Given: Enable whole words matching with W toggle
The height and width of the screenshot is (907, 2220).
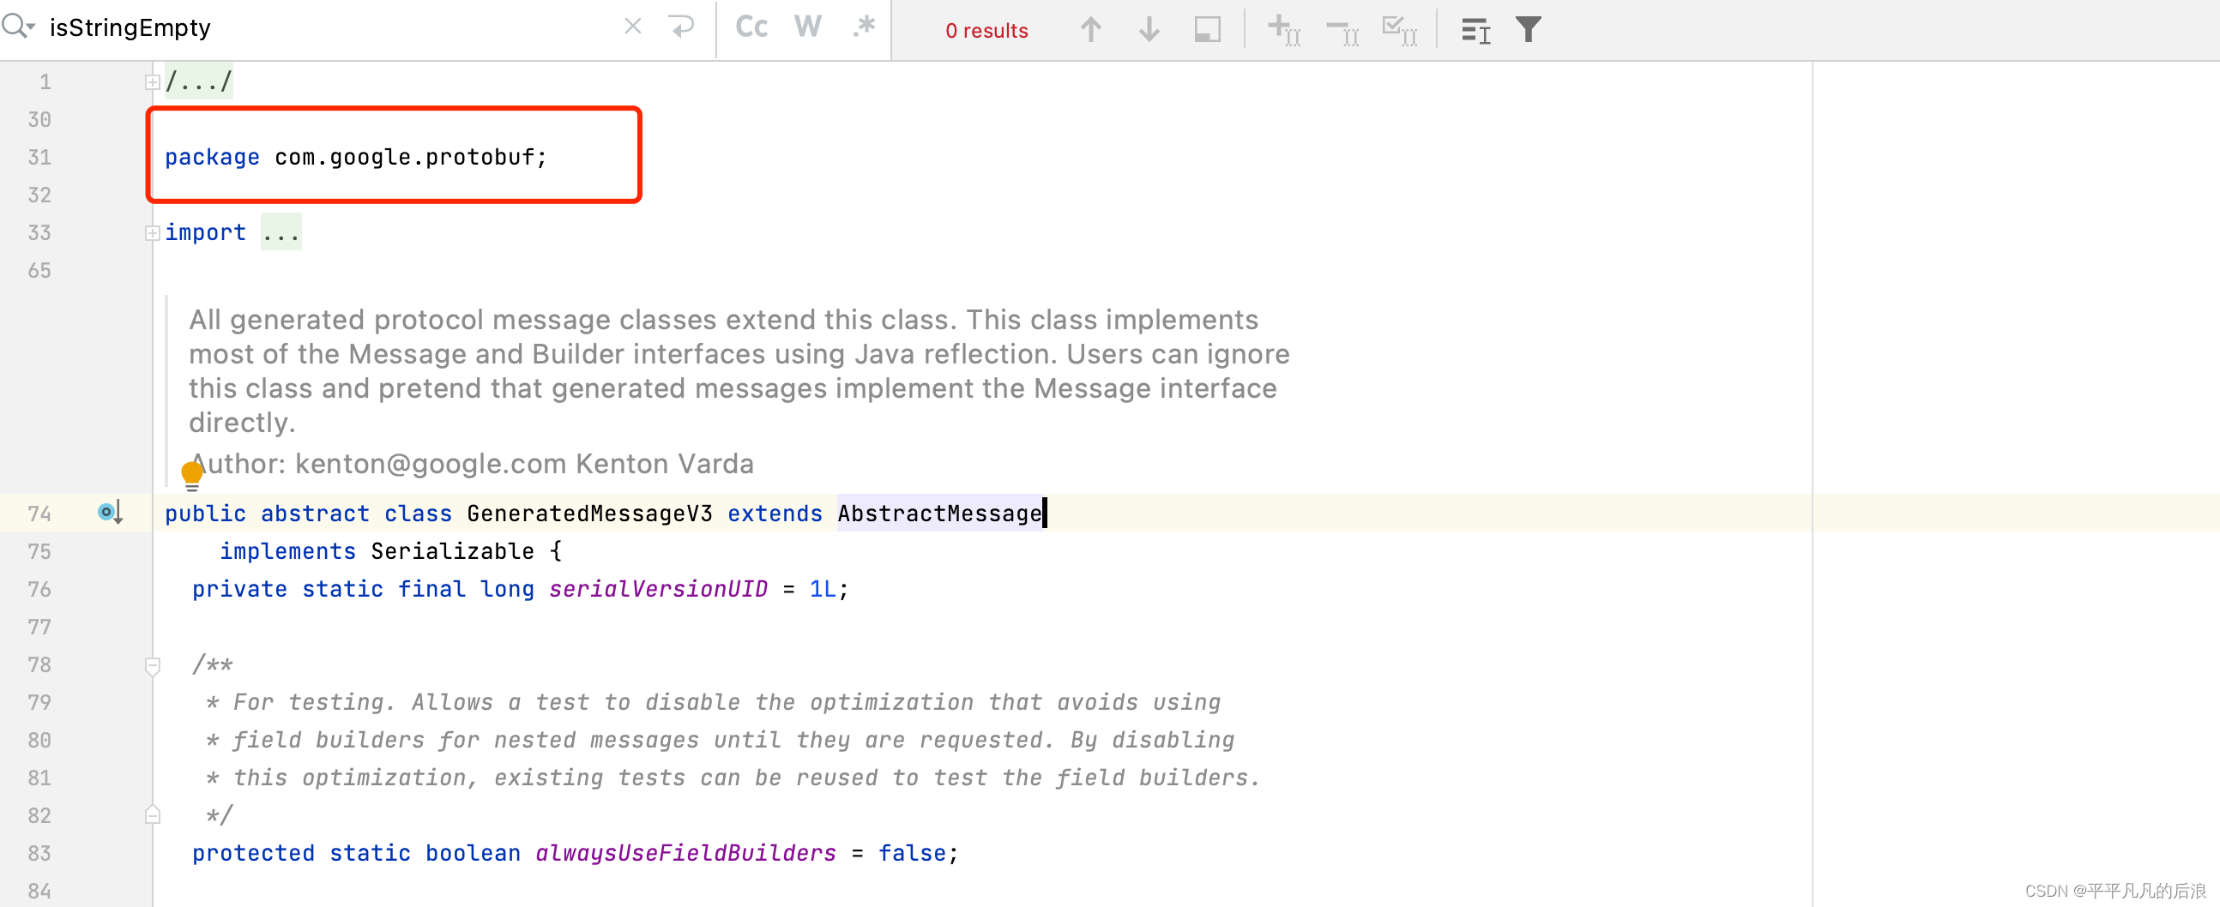Looking at the screenshot, I should coord(806,26).
